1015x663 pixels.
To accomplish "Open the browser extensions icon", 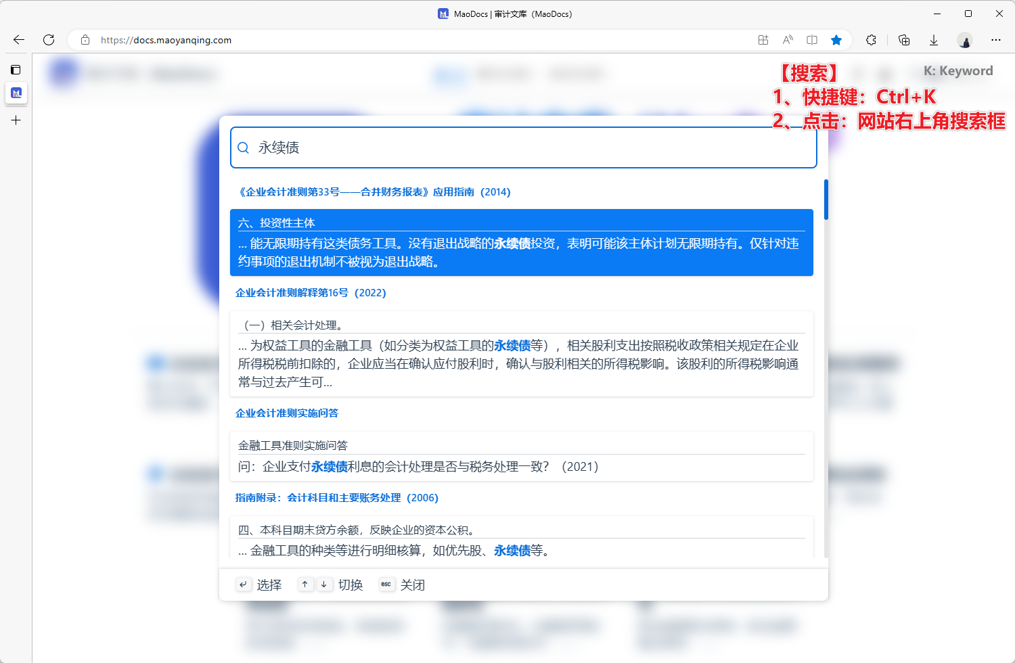I will [871, 40].
